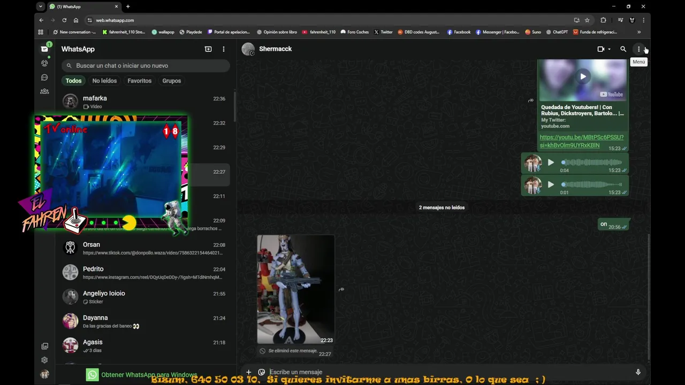This screenshot has height=385, width=685.
Task: Open the ChatGPT bookmark
Action: coord(557,32)
